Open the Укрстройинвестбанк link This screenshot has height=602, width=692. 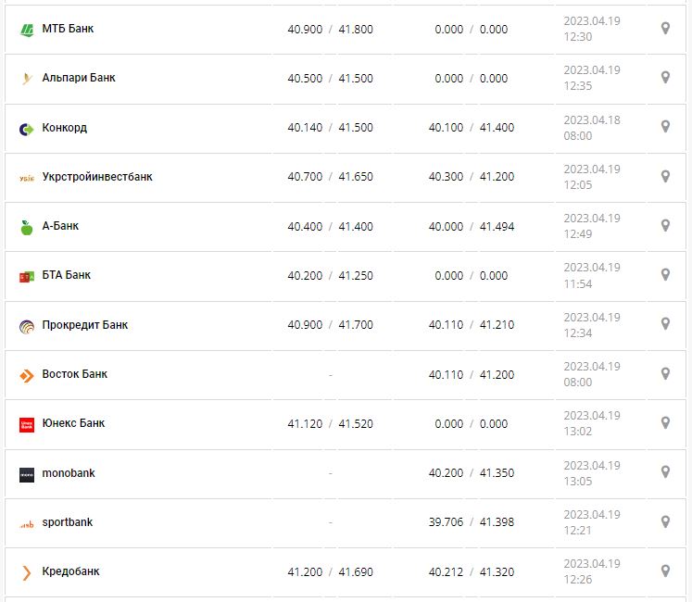click(x=97, y=177)
